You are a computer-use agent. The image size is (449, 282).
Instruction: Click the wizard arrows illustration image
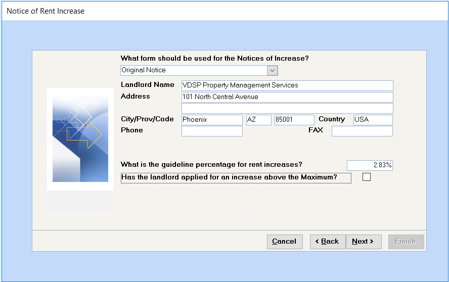point(80,139)
